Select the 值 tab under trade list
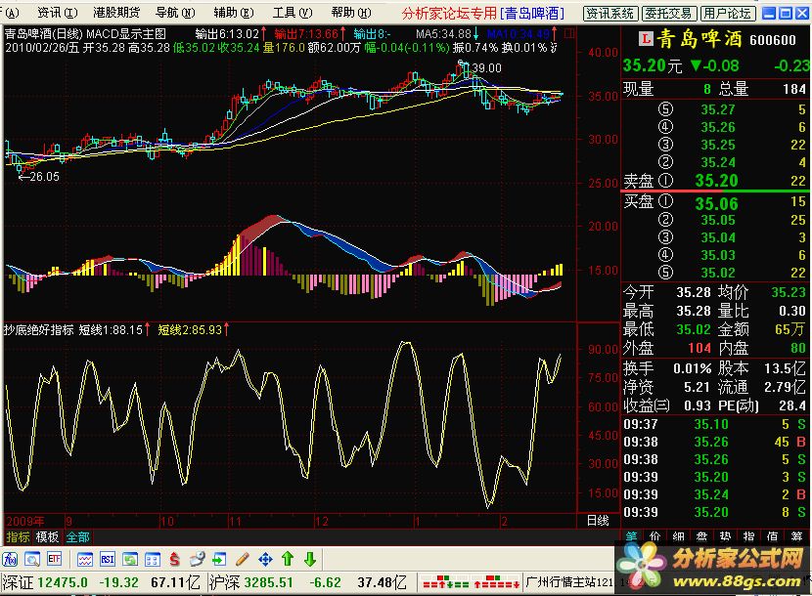 [772, 536]
